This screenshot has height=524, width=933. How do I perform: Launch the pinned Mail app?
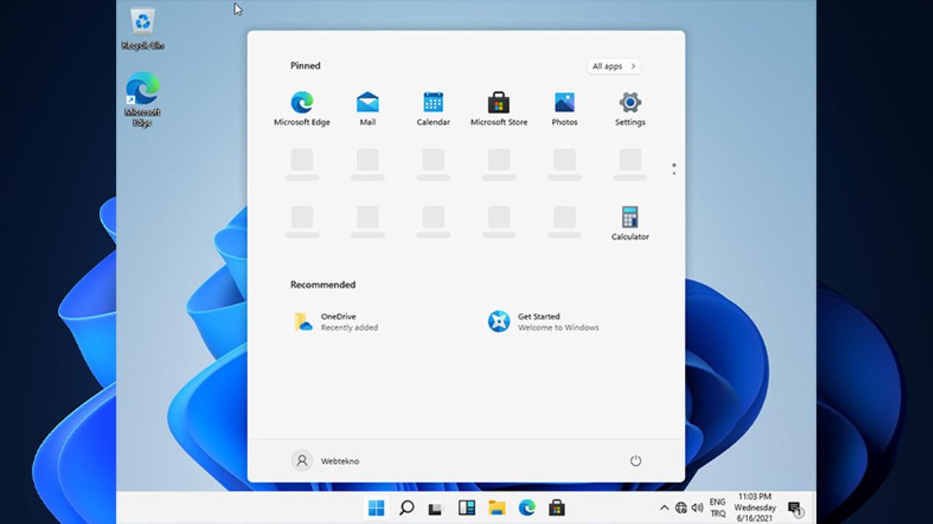click(368, 103)
